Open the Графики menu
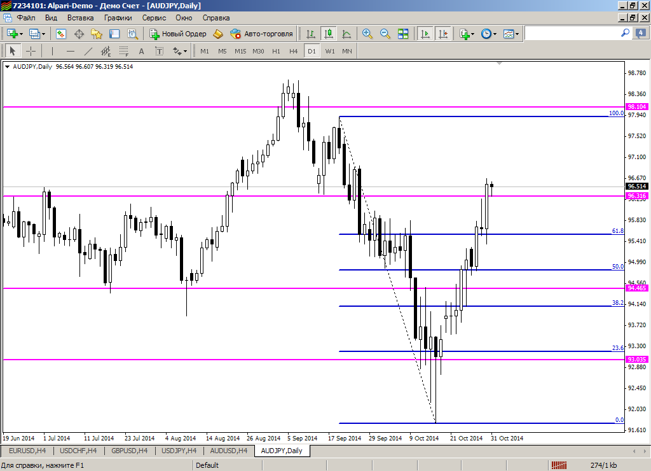The image size is (651, 471). (x=118, y=18)
